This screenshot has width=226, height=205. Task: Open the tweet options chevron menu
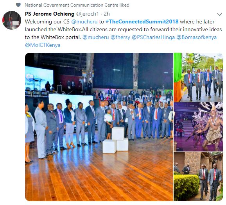point(219,14)
